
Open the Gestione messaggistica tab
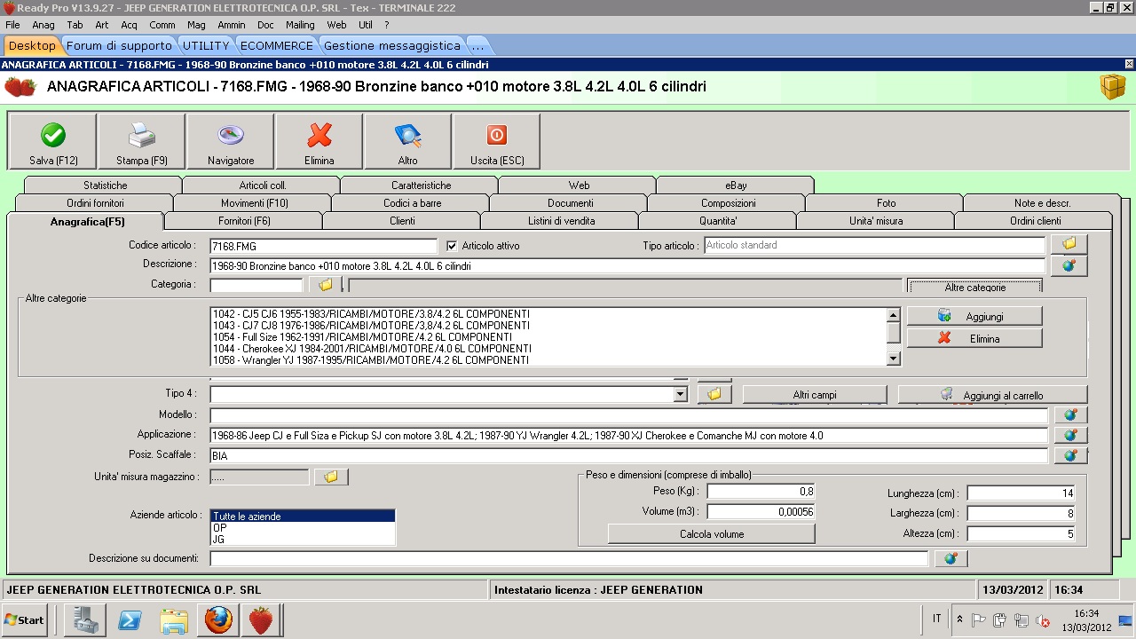[392, 45]
